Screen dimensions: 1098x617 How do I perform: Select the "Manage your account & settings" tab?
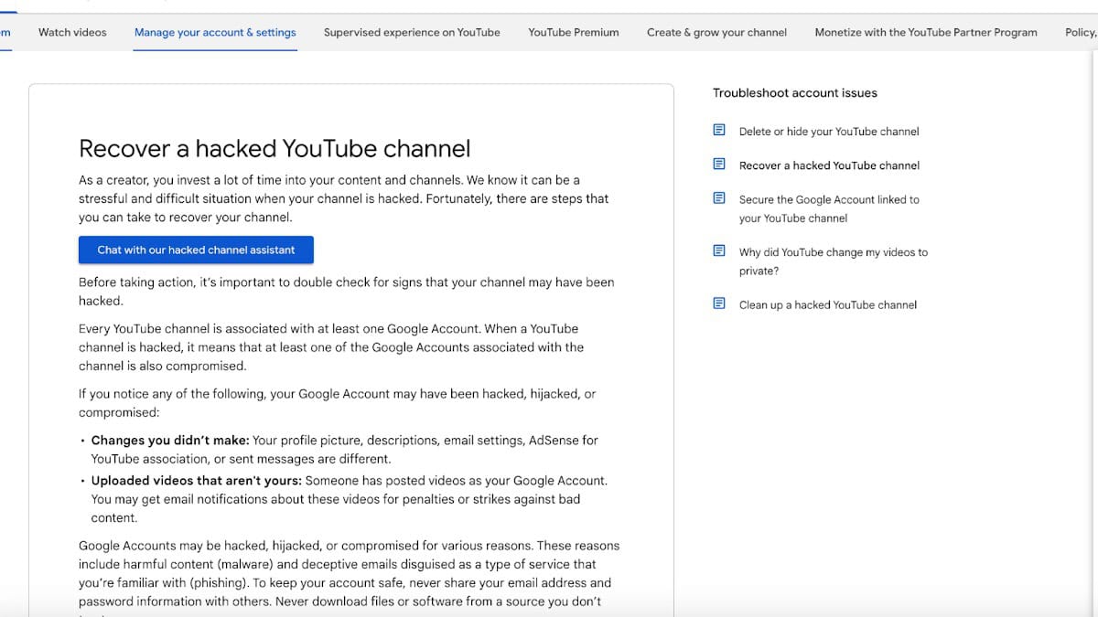[x=215, y=32]
